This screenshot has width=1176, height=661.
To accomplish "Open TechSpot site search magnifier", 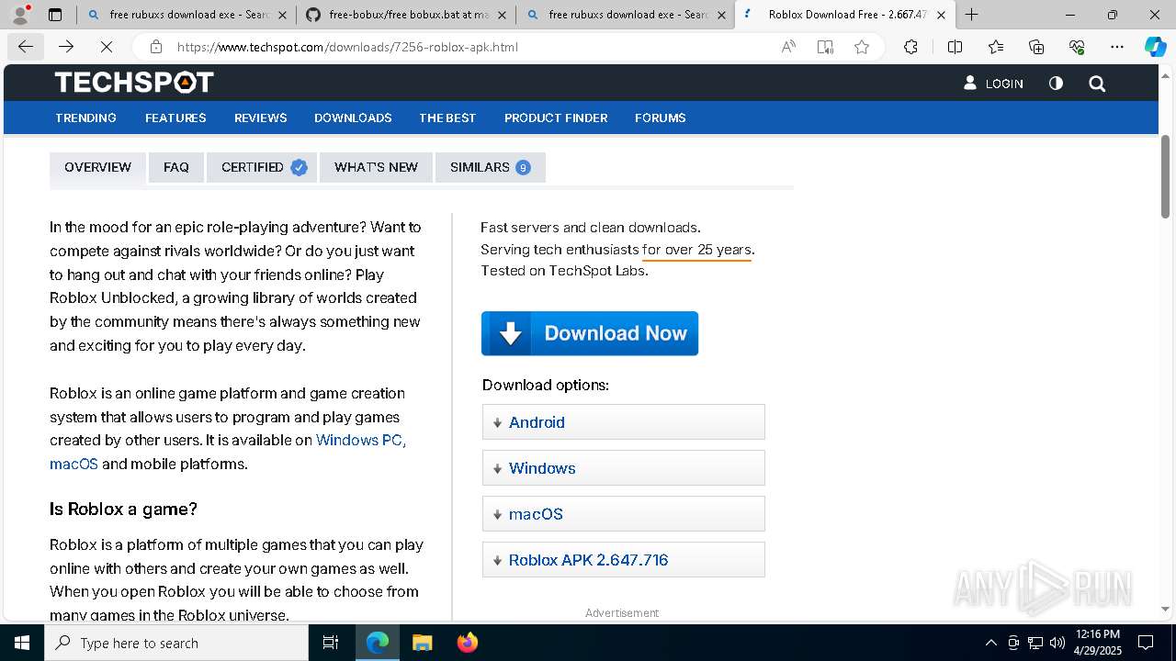I will [x=1097, y=84].
